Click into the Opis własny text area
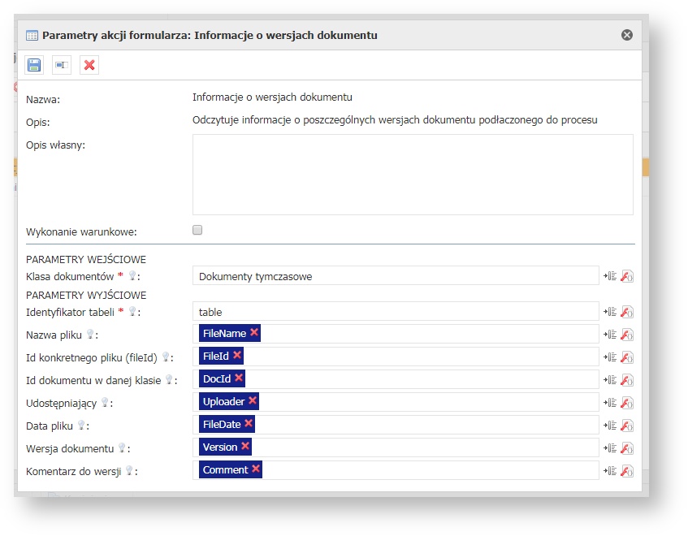 [413, 175]
